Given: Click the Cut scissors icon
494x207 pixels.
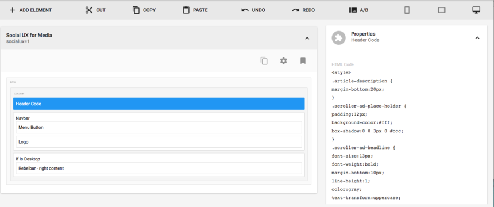Looking at the screenshot, I should click(89, 10).
